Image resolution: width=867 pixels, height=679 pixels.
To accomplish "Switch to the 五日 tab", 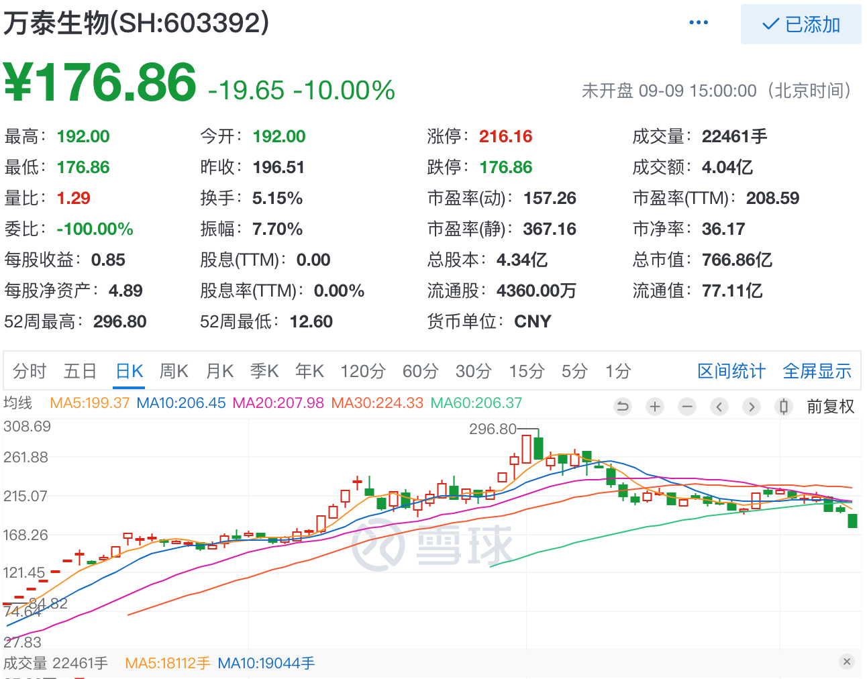I will click(81, 371).
